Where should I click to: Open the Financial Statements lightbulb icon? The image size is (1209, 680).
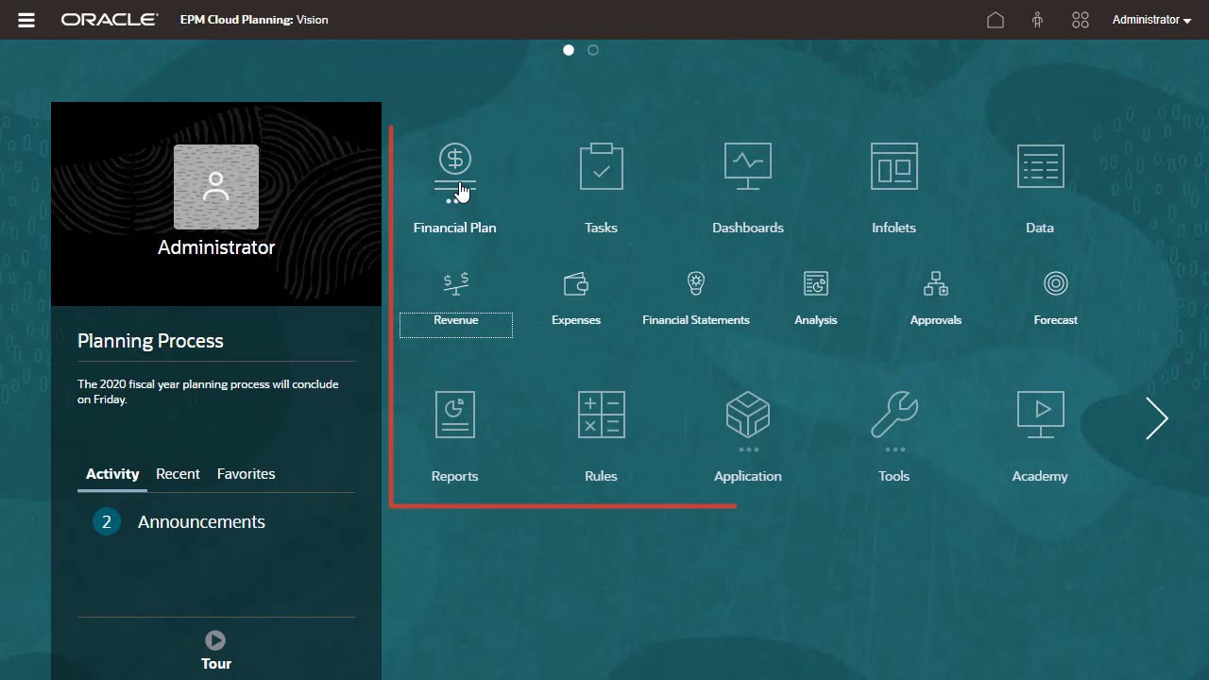coord(696,282)
